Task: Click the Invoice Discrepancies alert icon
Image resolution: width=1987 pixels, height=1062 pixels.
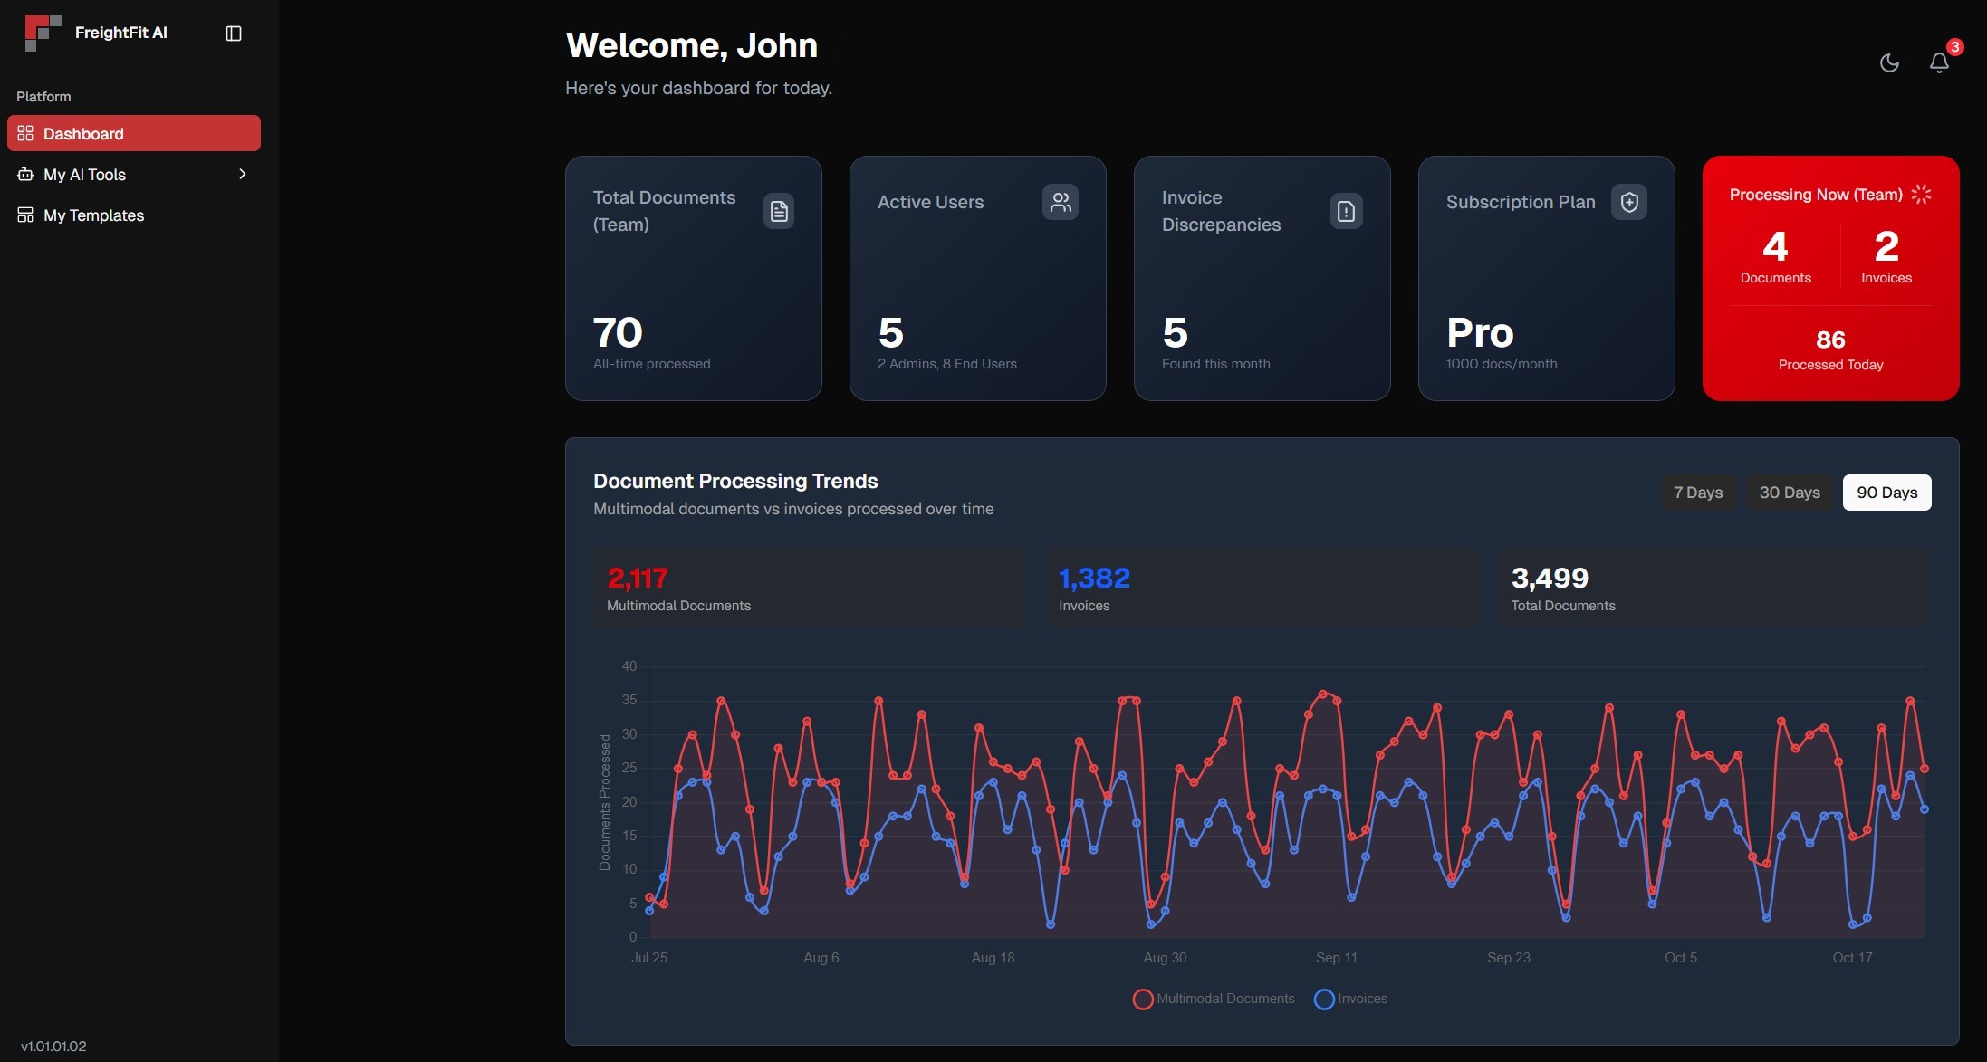Action: (1346, 211)
